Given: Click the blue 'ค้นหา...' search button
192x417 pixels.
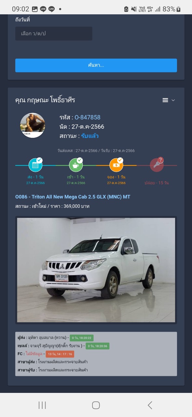Looking at the screenshot, I should [x=96, y=65].
